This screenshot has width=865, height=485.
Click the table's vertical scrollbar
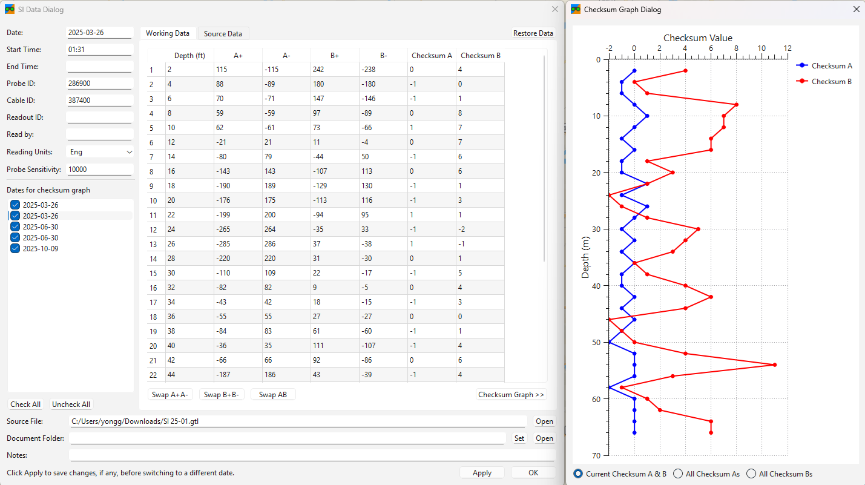click(544, 157)
